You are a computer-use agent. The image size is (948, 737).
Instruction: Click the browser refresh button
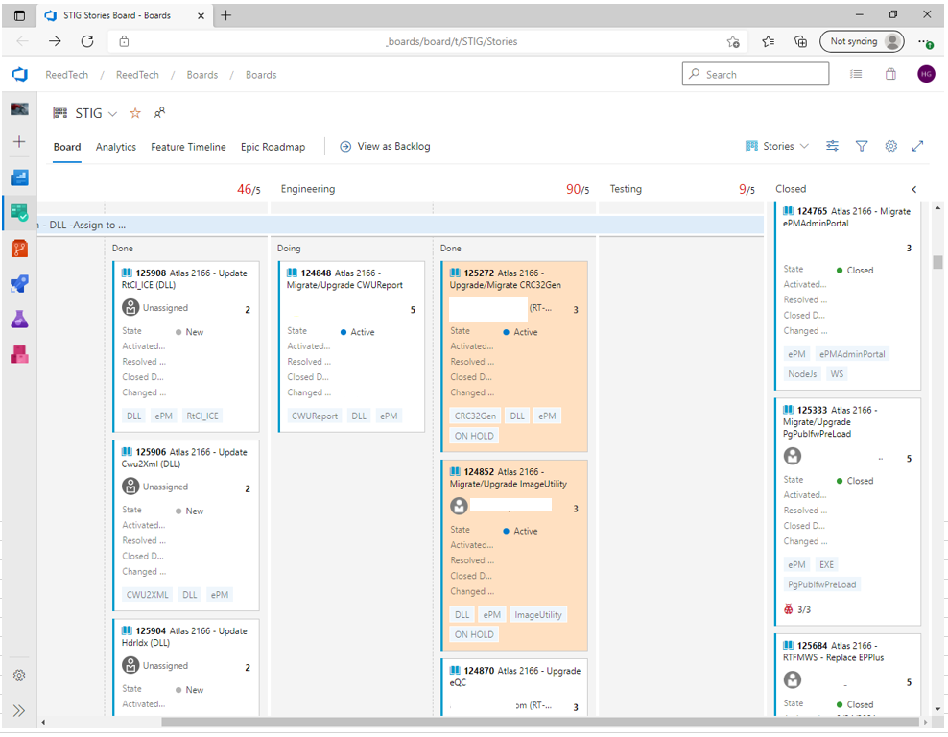pyautogui.click(x=87, y=41)
